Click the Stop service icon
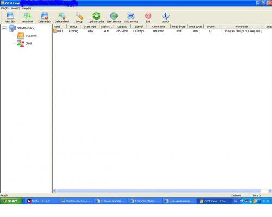The width and height of the screenshot is (272, 217). pyautogui.click(x=131, y=16)
